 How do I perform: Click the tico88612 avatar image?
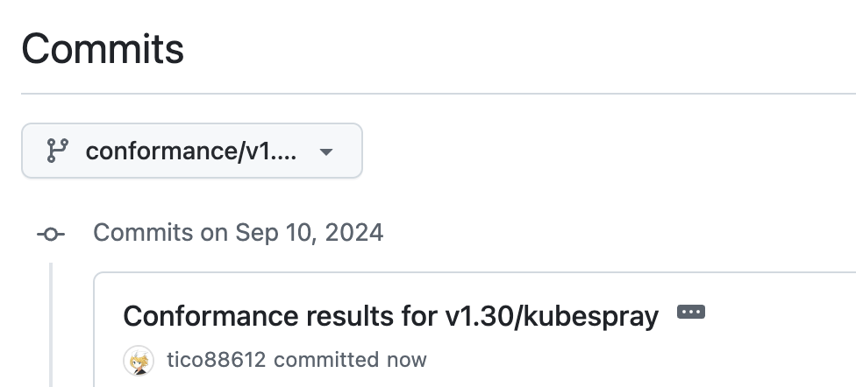tap(139, 360)
